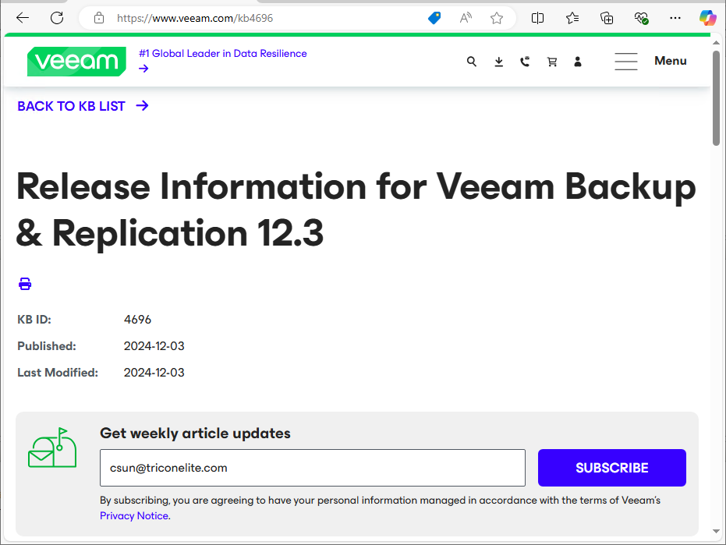Open Browser essentials heart icon
726x545 pixels.
(x=641, y=18)
